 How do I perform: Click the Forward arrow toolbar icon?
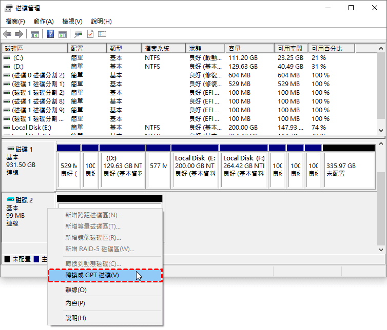19,34
